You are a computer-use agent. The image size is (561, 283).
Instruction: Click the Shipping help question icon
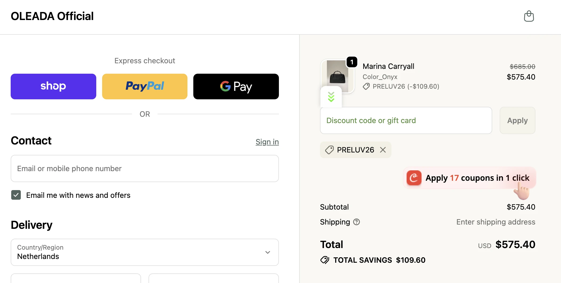(356, 222)
